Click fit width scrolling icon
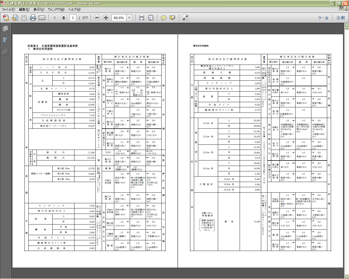The image size is (349, 279). click(x=142, y=18)
